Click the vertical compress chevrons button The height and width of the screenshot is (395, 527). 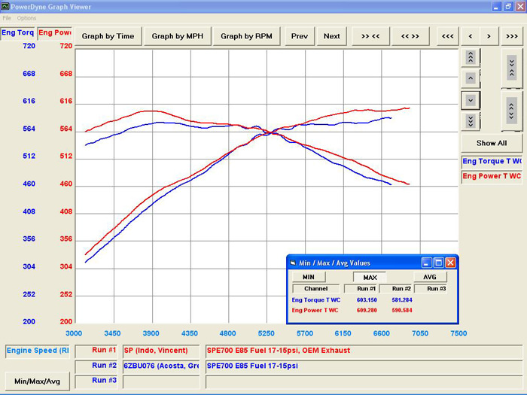point(512,68)
